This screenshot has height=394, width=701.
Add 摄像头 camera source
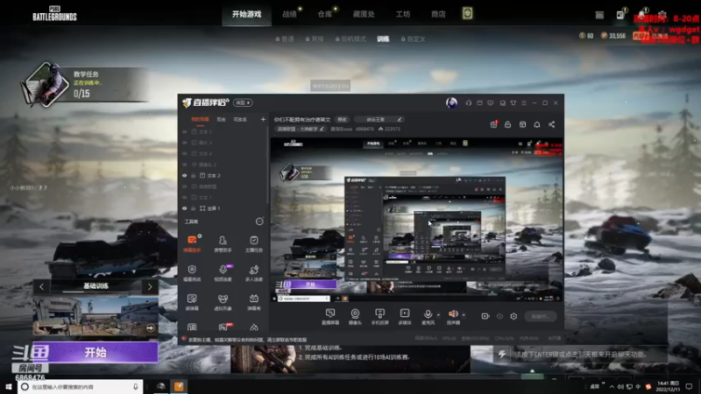[355, 316]
